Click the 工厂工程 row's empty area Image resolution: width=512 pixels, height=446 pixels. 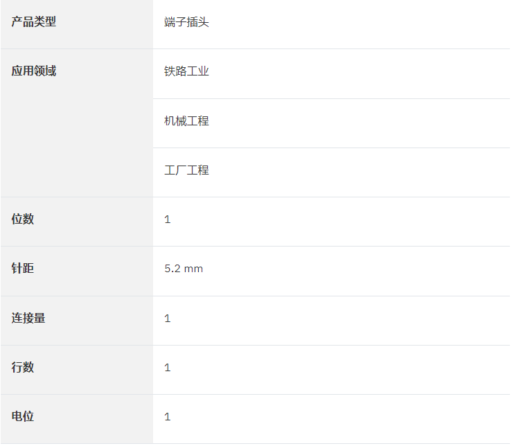point(359,172)
